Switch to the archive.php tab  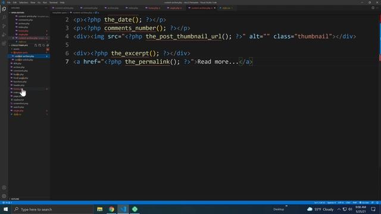pyautogui.click(x=113, y=8)
